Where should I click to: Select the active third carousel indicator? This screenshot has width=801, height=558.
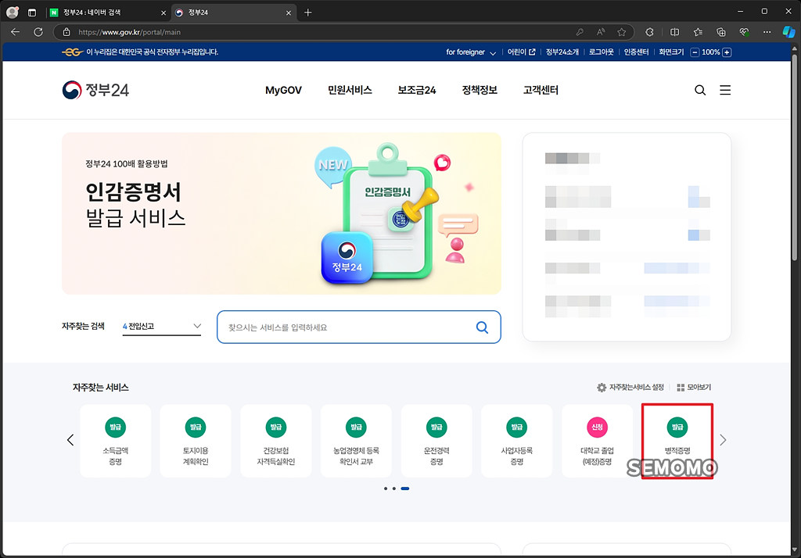pos(405,488)
